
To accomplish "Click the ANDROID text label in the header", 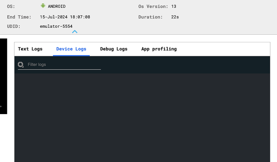I will [x=57, y=6].
